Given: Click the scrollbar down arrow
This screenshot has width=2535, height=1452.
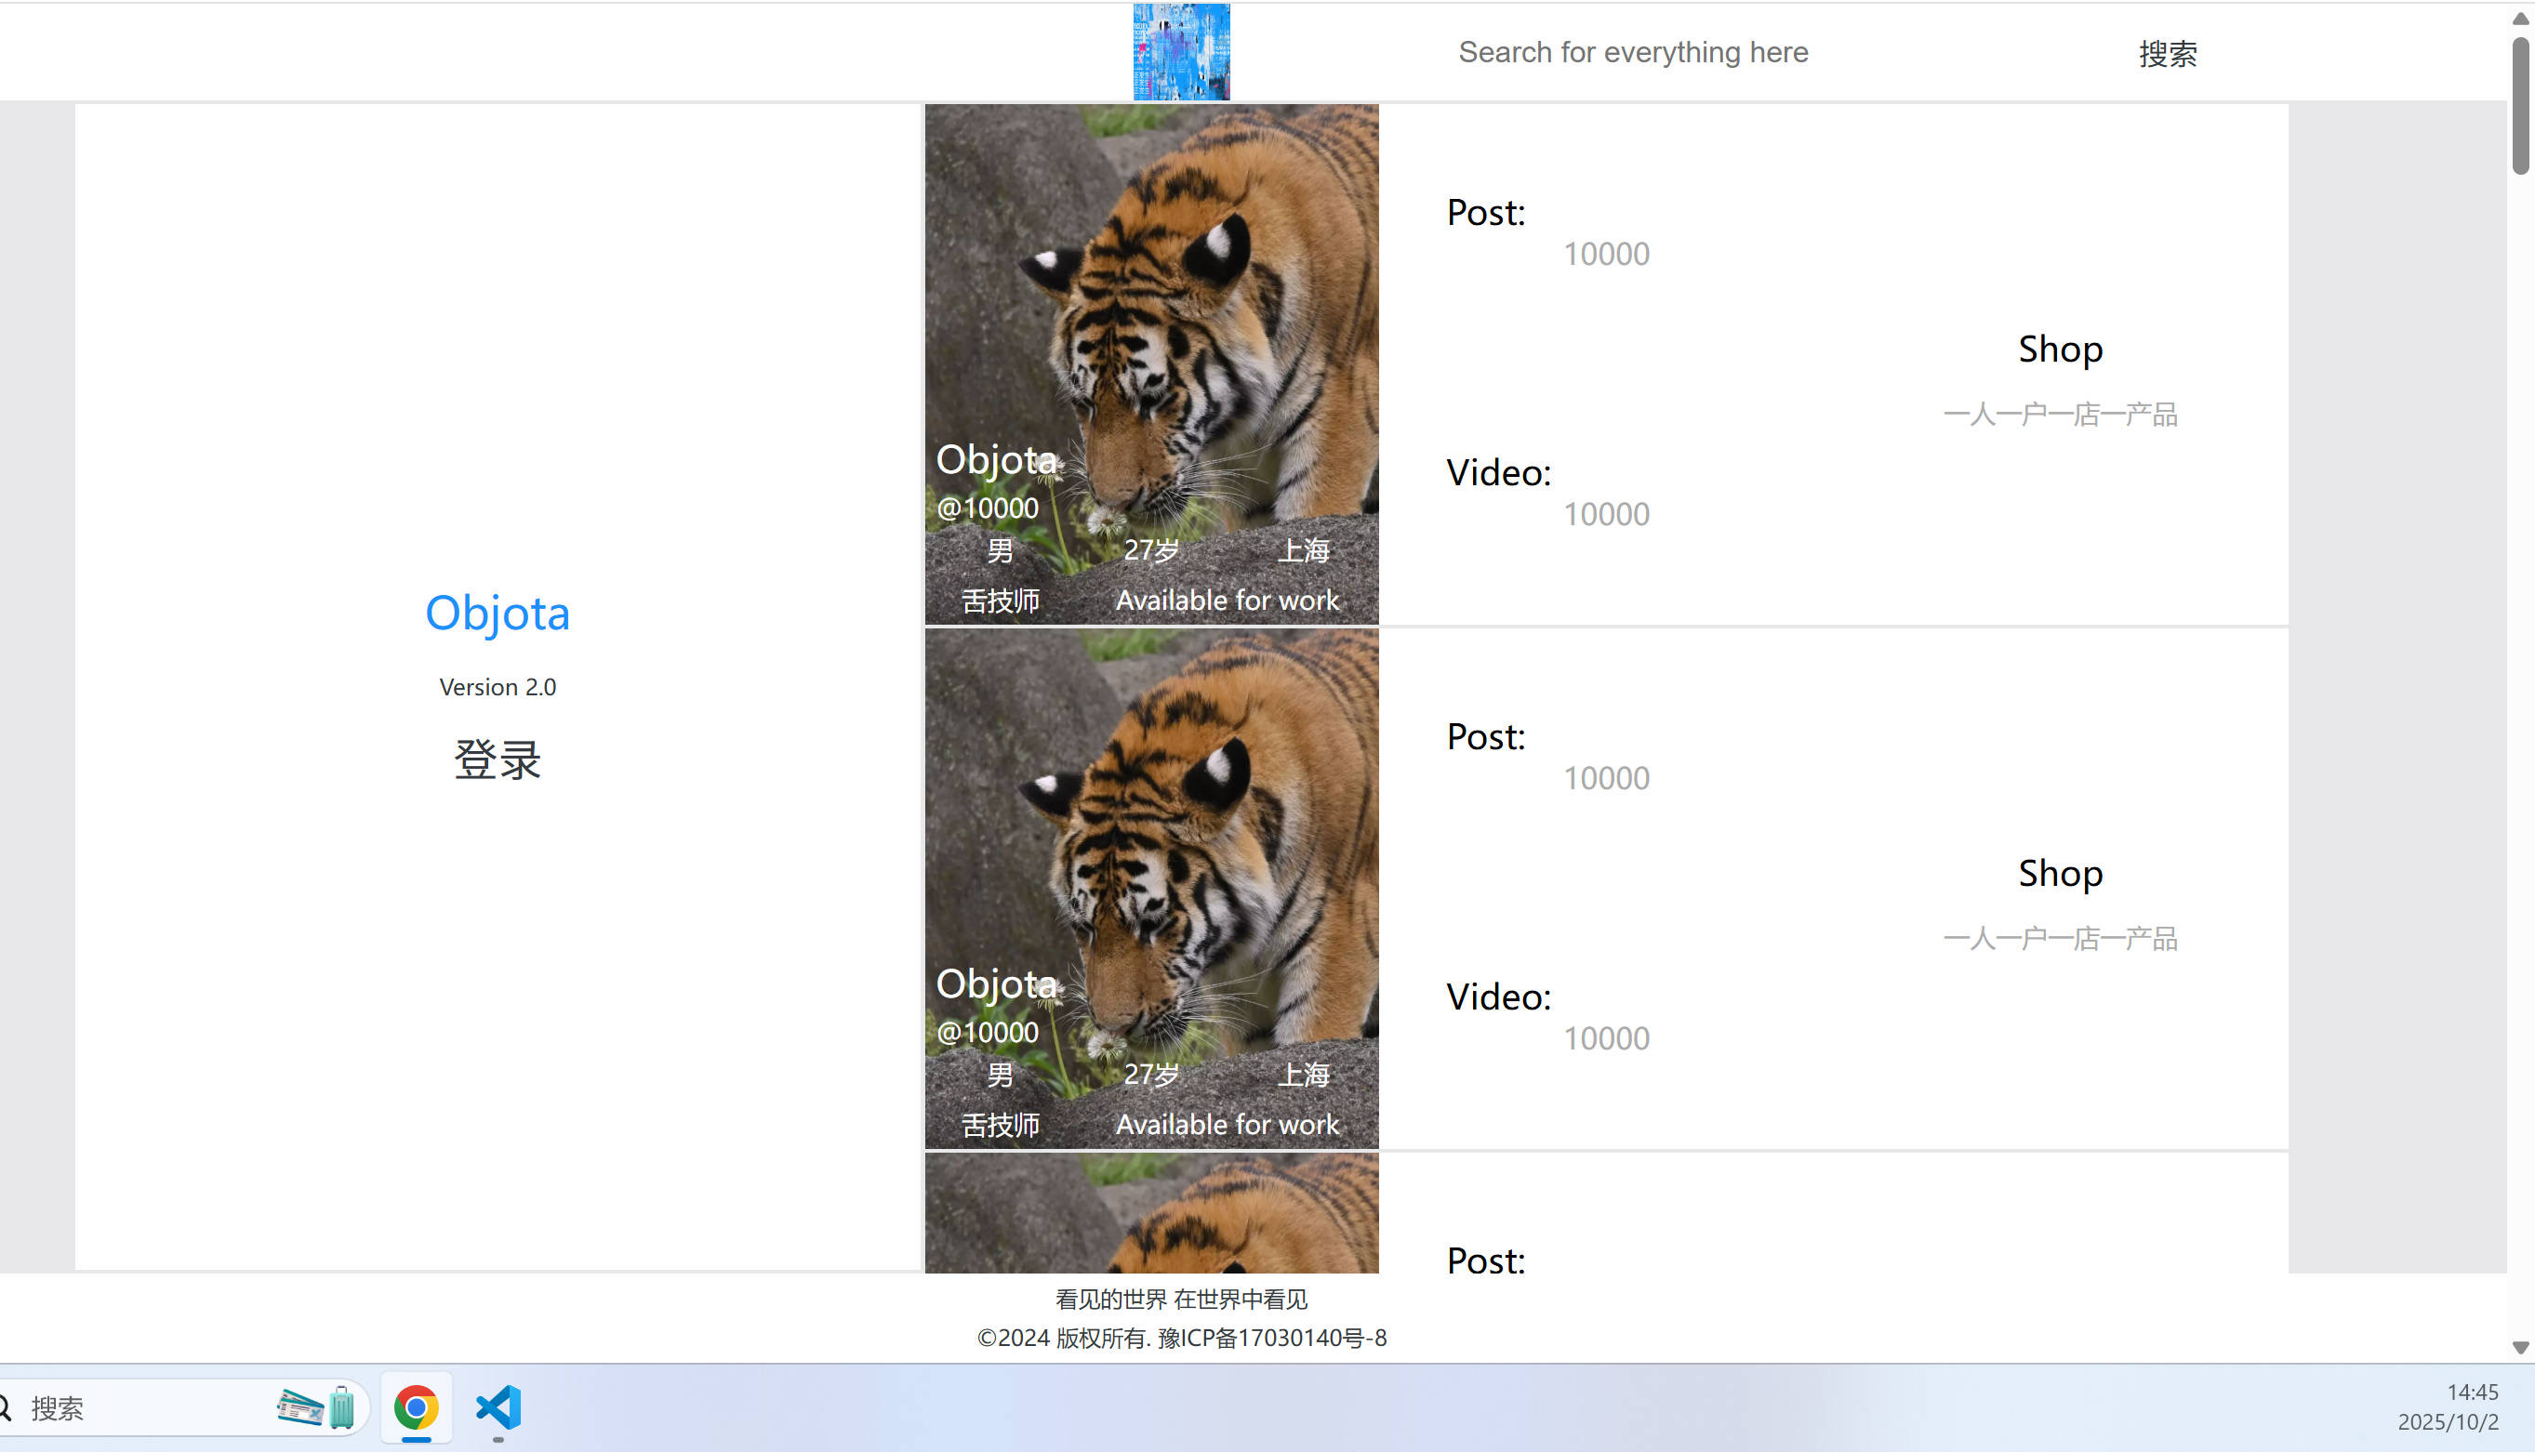Looking at the screenshot, I should (2520, 1347).
